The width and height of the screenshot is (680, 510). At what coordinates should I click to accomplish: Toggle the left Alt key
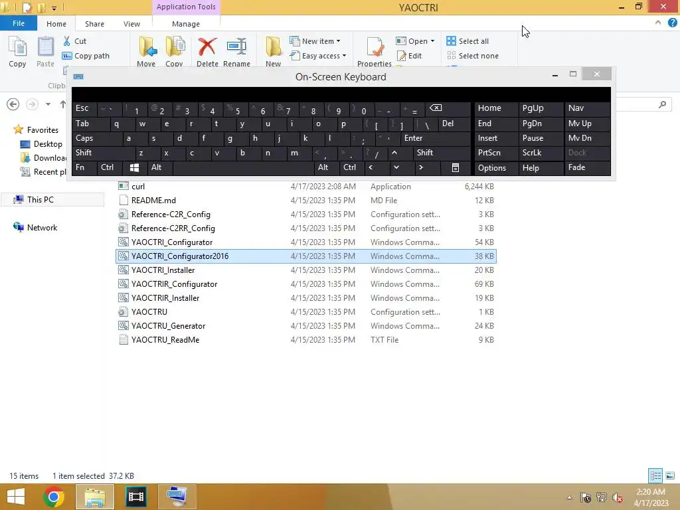click(159, 168)
